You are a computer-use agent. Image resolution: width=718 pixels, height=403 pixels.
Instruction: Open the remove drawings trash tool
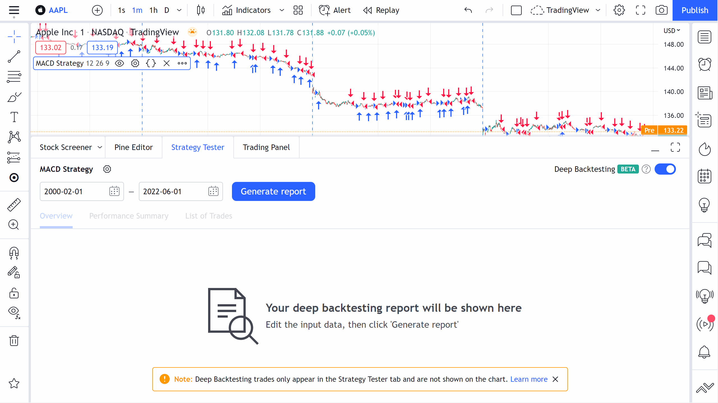coord(14,340)
